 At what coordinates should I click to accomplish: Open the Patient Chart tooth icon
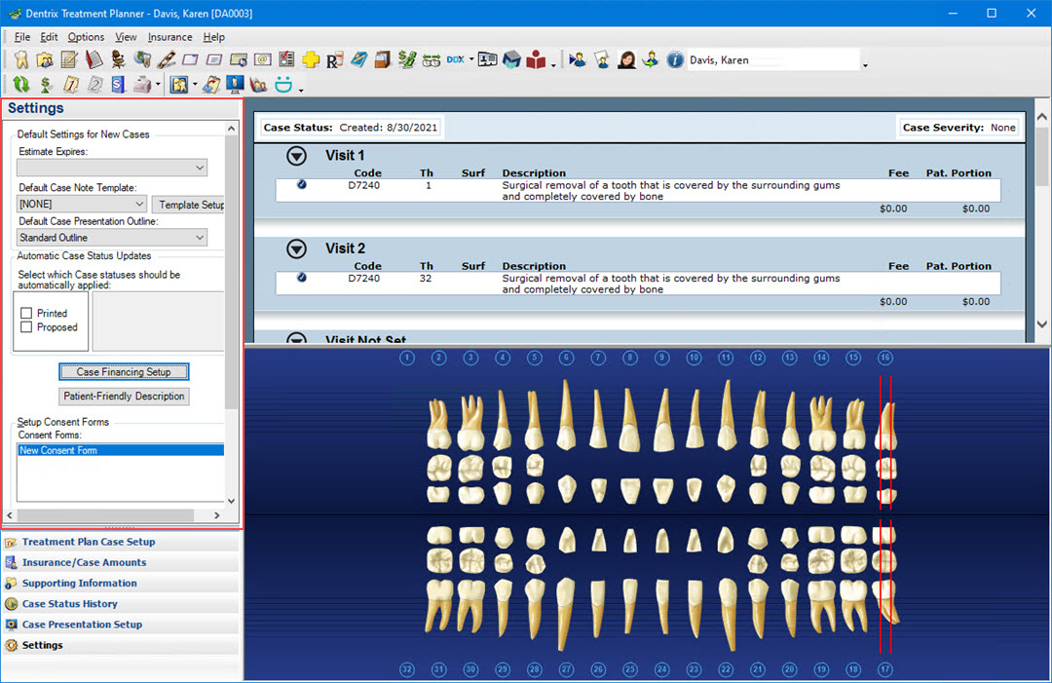tap(20, 60)
